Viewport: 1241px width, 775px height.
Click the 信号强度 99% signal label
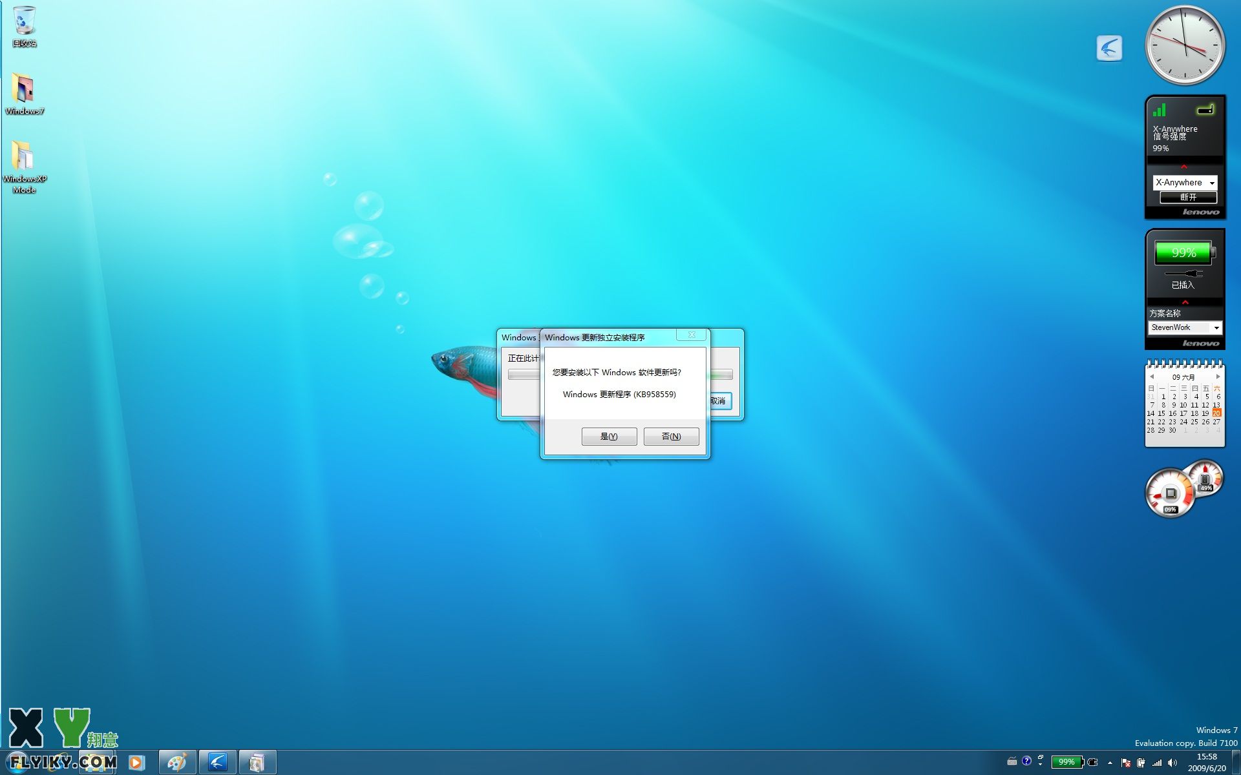coord(1170,142)
